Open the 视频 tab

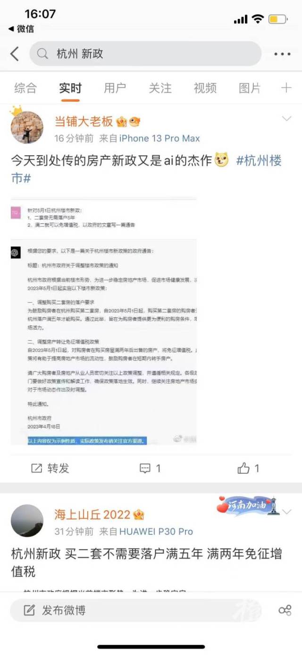tap(205, 88)
